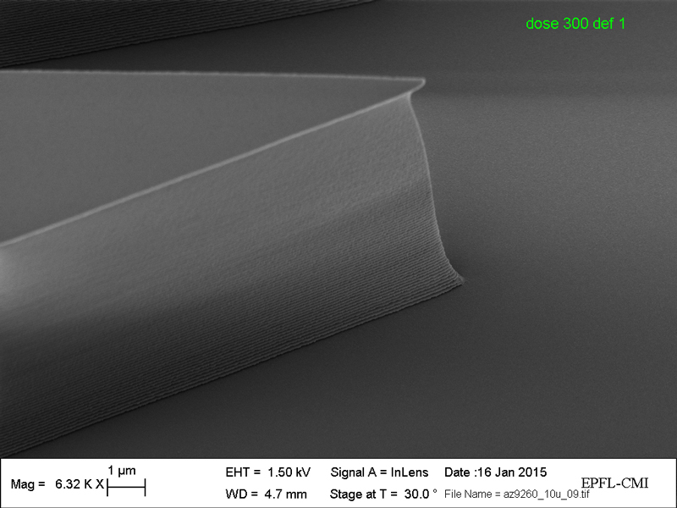Click the green 'dose 300 def 1' annotation

point(575,24)
